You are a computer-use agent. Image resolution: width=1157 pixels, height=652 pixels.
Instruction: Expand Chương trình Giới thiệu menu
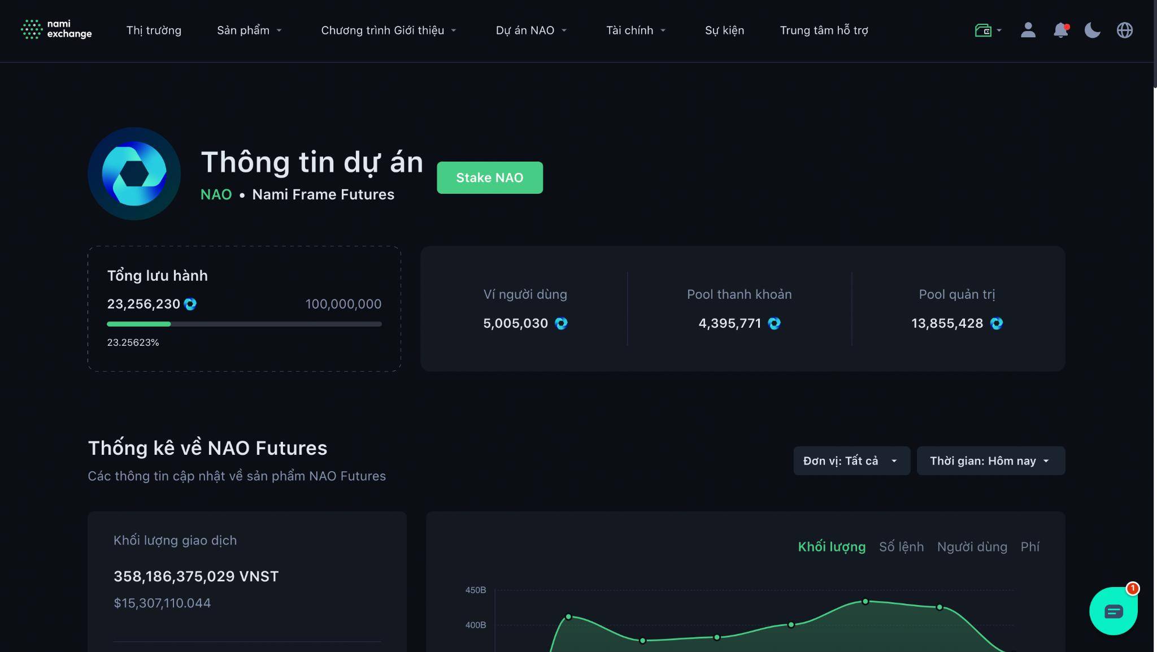click(x=389, y=31)
